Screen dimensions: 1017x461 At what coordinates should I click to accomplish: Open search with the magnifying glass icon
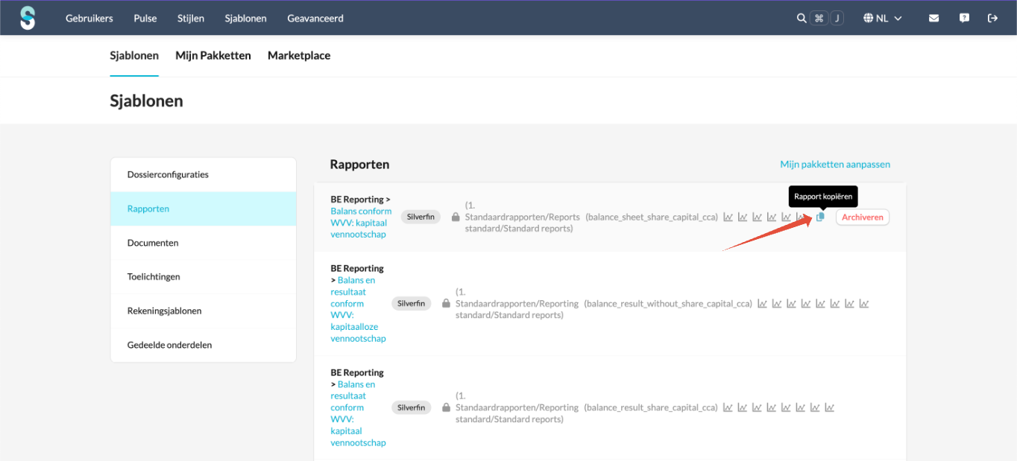click(802, 19)
